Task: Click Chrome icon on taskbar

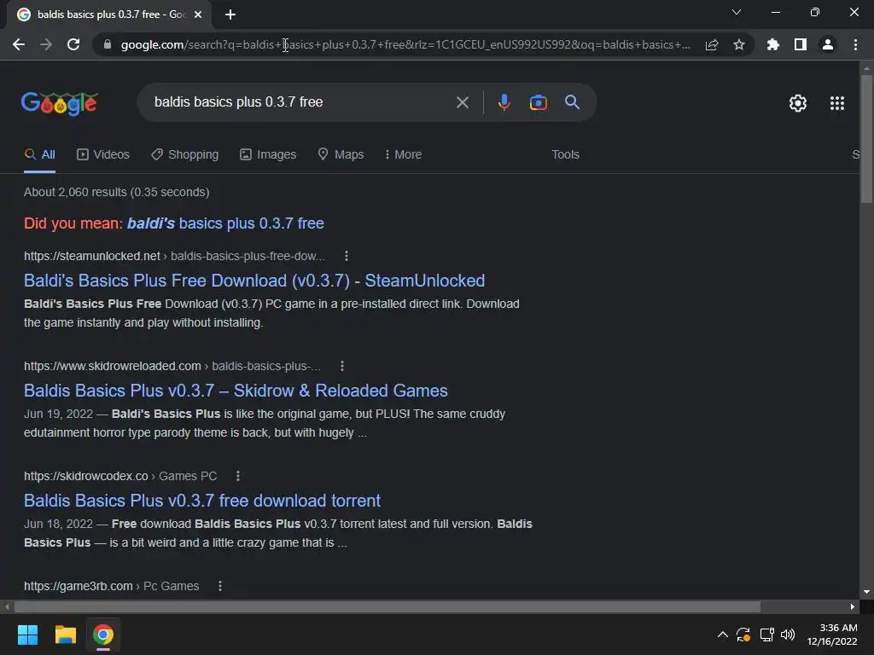Action: click(x=103, y=635)
